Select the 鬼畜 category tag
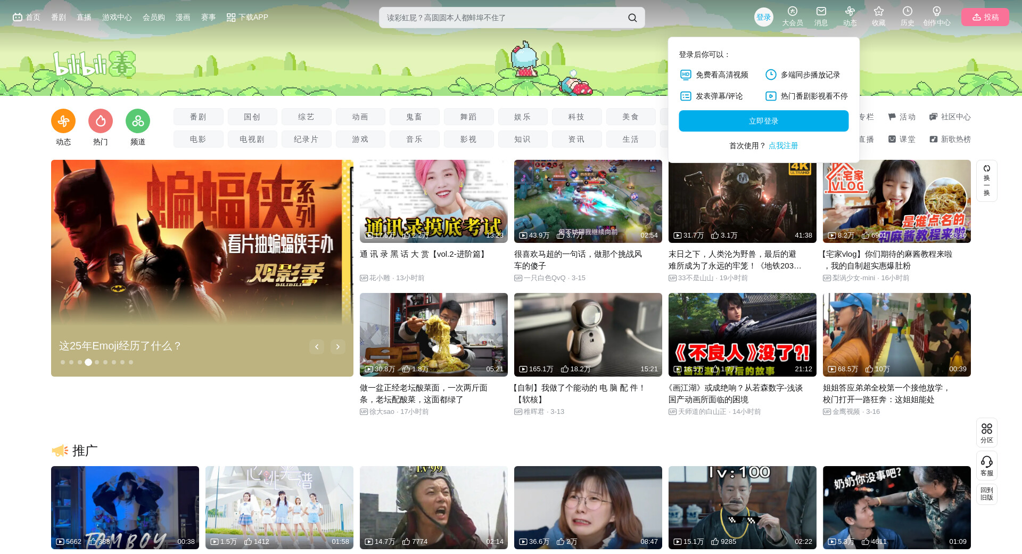The width and height of the screenshot is (1022, 554). (414, 117)
